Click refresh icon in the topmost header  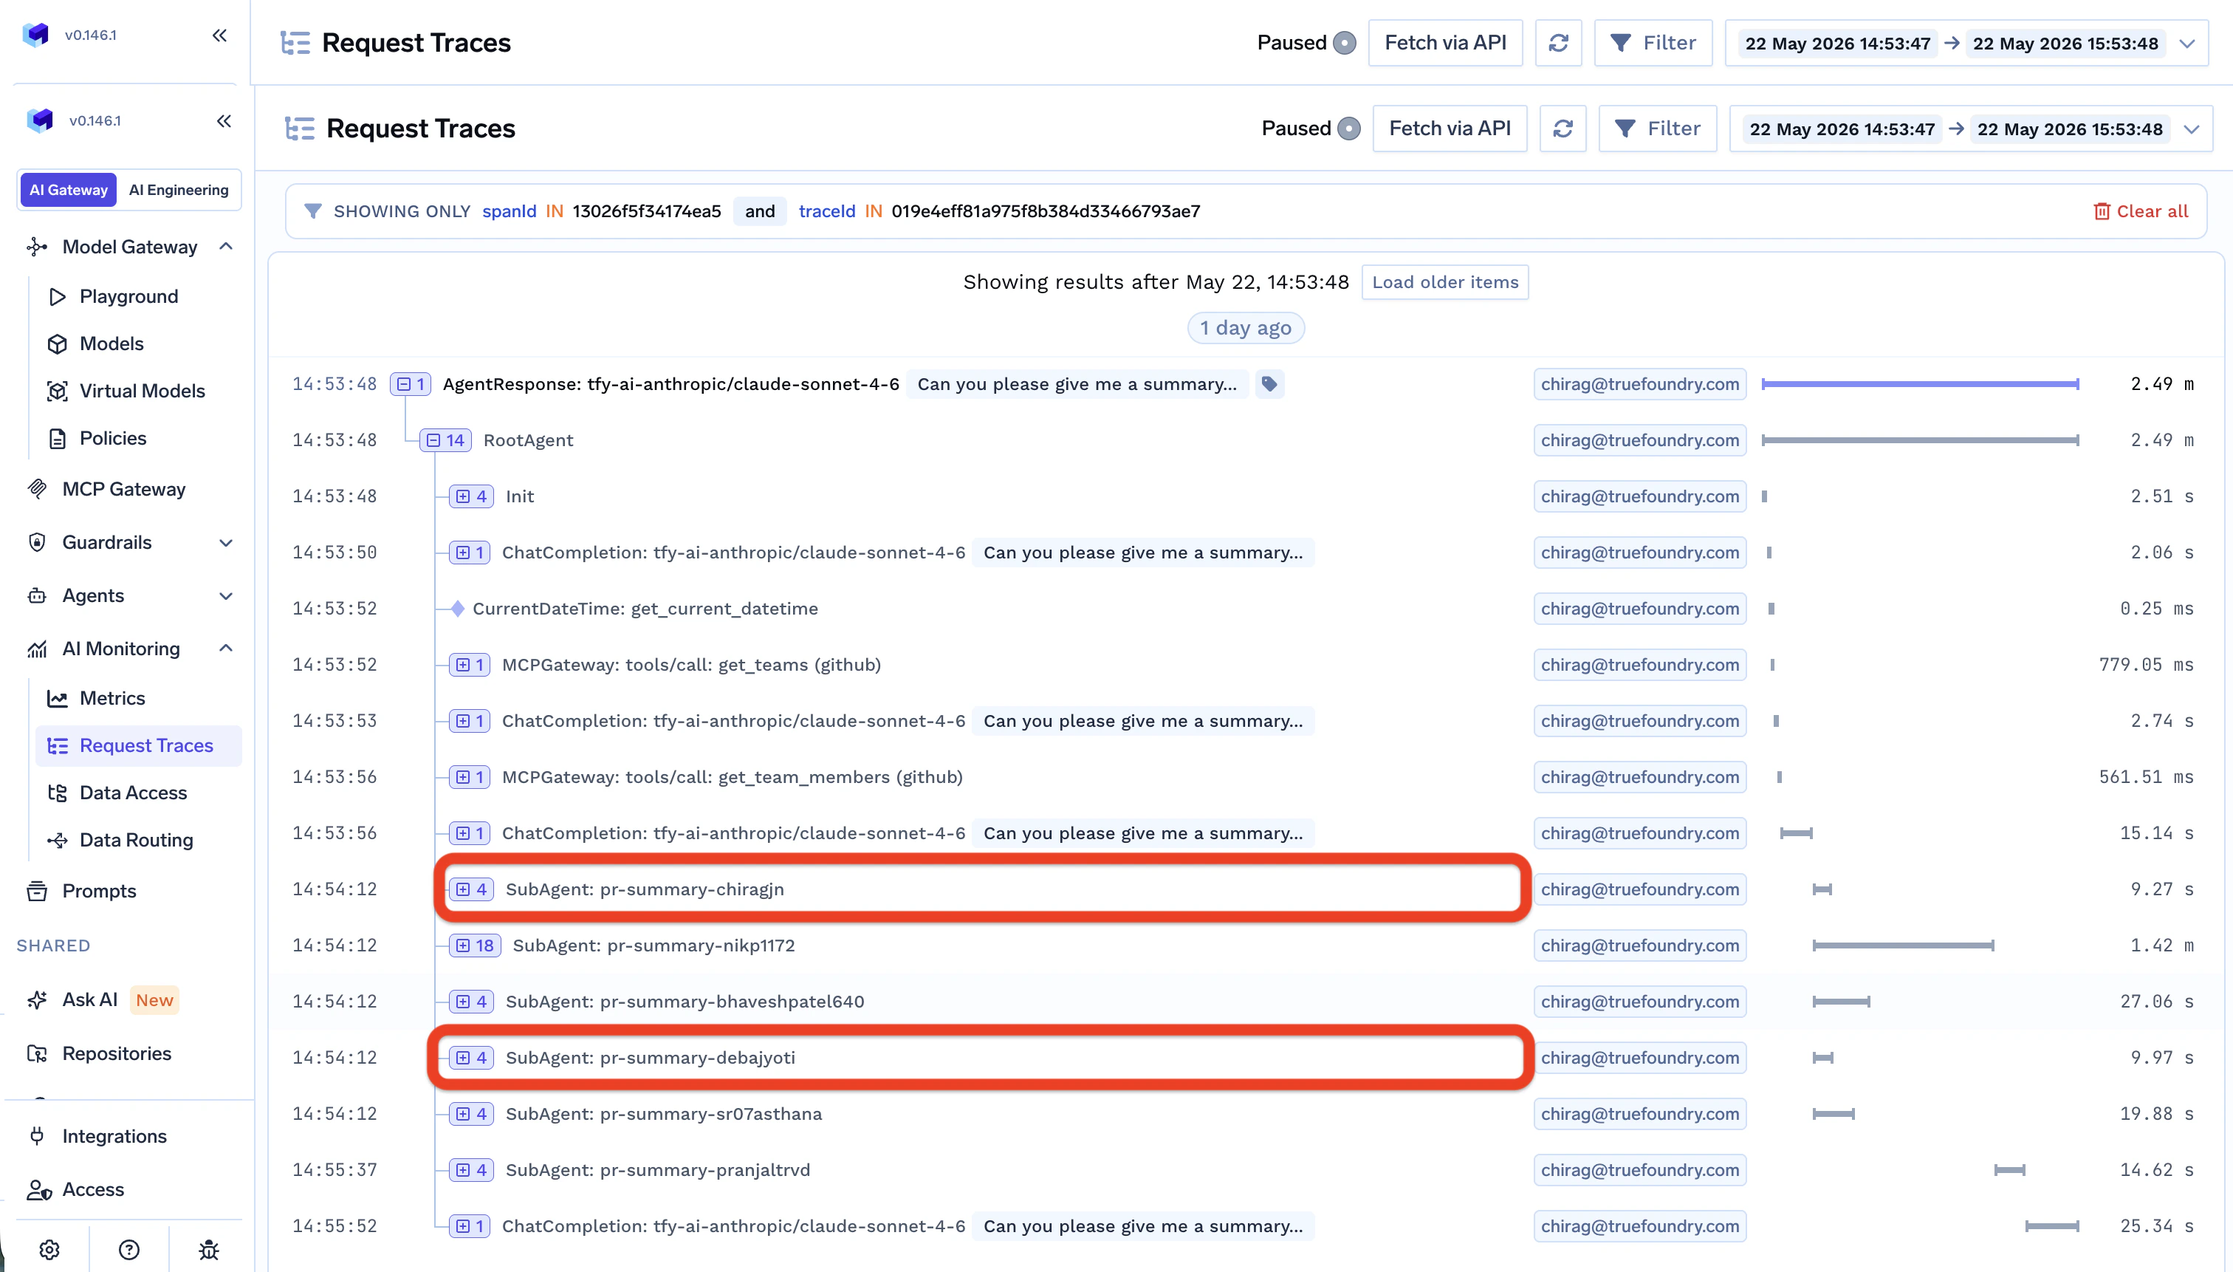[x=1559, y=43]
